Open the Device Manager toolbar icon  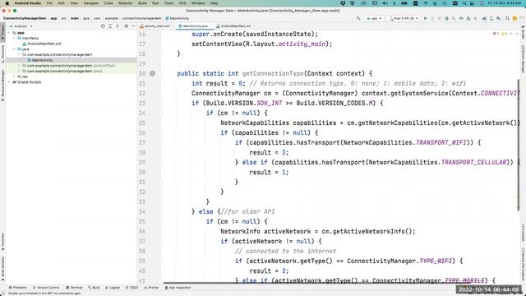pos(491,18)
